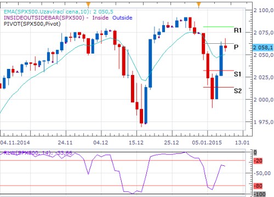Click the 2 100,0 price axis label
This screenshot has height=197, width=274.
[264, 10]
